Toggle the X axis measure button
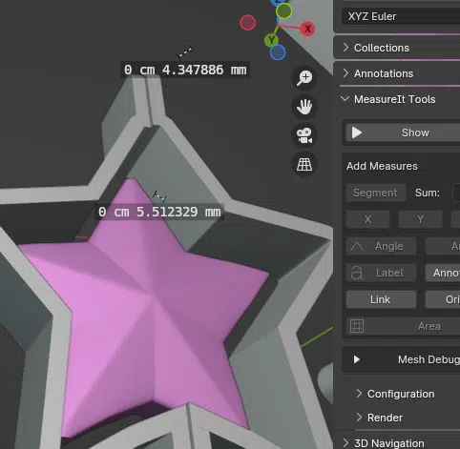The width and height of the screenshot is (460, 449). 367,219
